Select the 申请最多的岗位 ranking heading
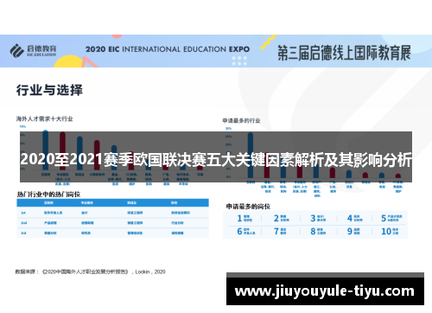The image size is (432, 313). coord(248,207)
